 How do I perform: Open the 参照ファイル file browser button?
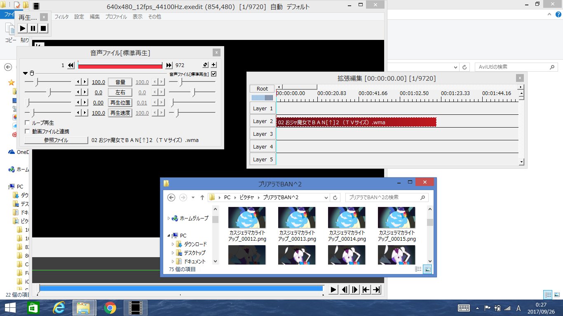(56, 140)
